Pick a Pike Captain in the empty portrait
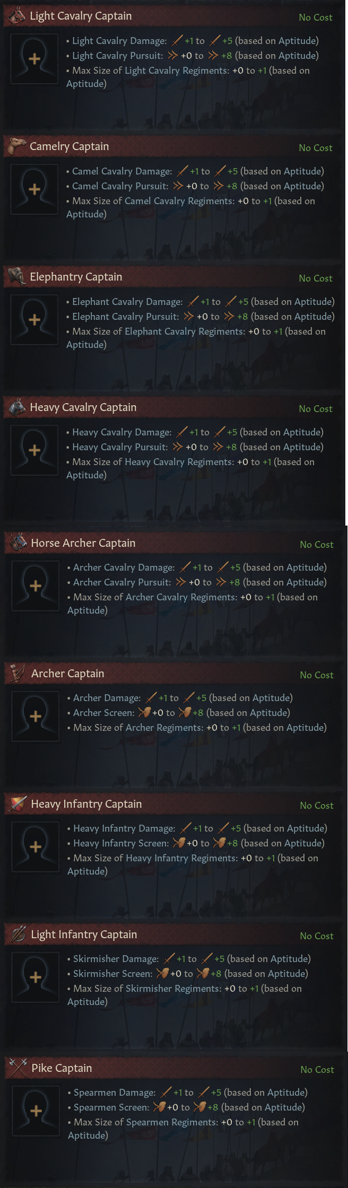The height and width of the screenshot is (1188, 348). tap(36, 1111)
